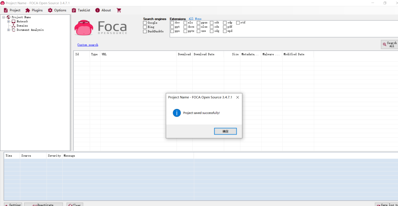Check the pptx extension checkbox
The height and width of the screenshot is (206, 398).
pyautogui.click(x=185, y=31)
